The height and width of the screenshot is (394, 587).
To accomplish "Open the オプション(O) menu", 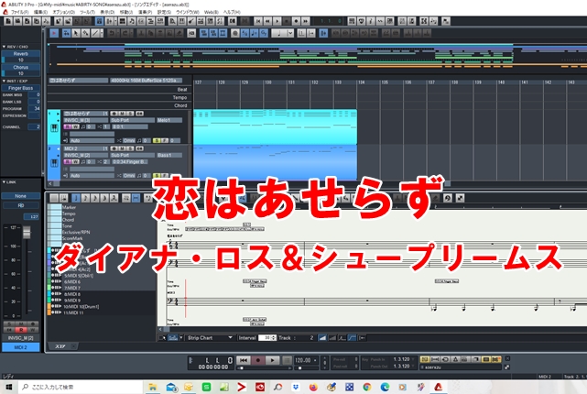I will [63, 12].
